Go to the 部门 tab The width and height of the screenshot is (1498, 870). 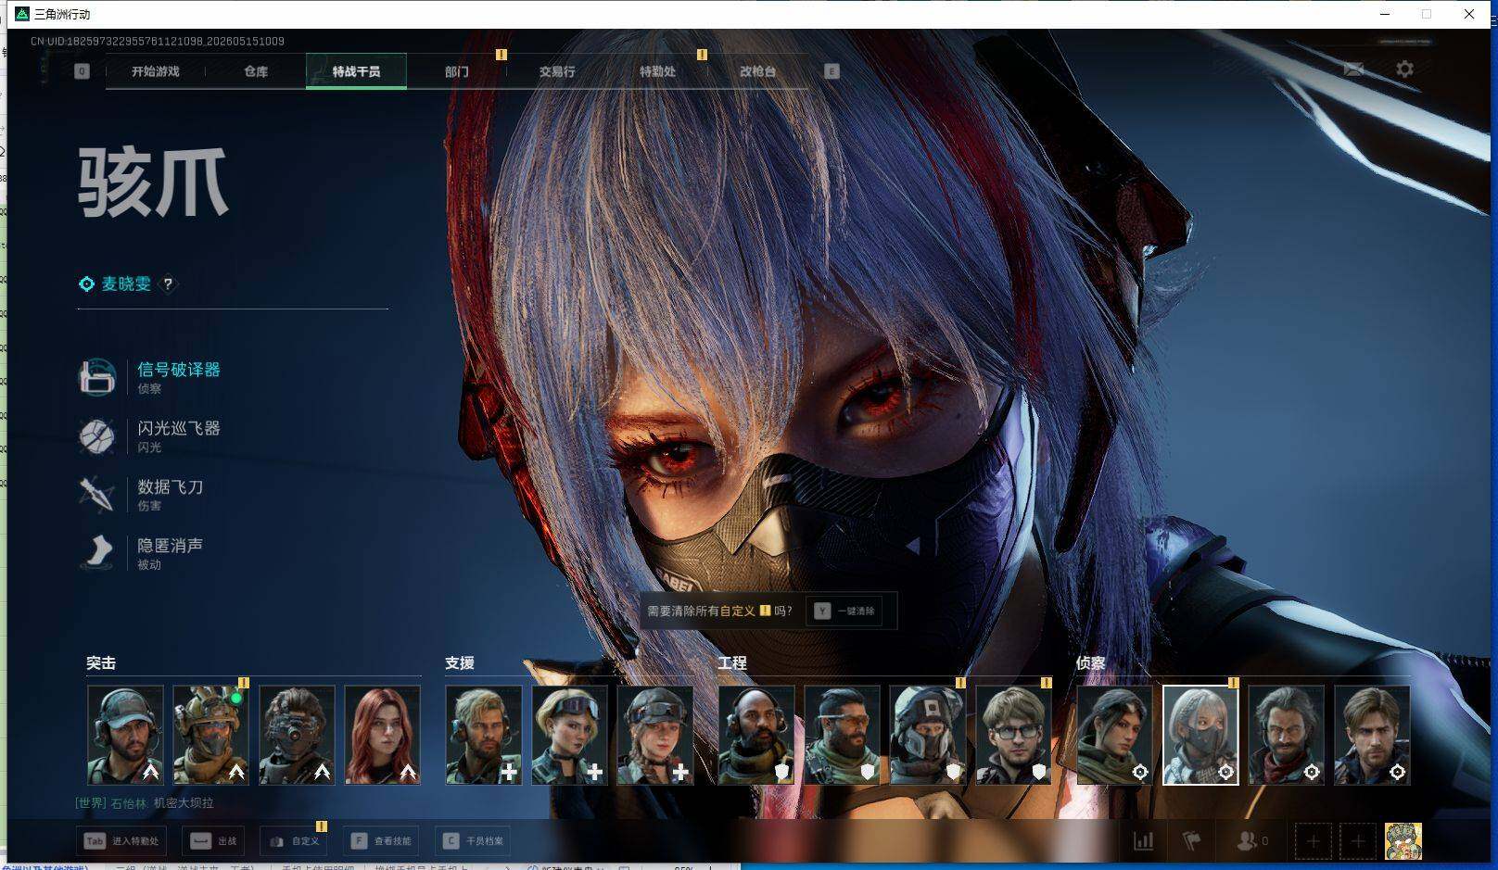pyautogui.click(x=456, y=71)
